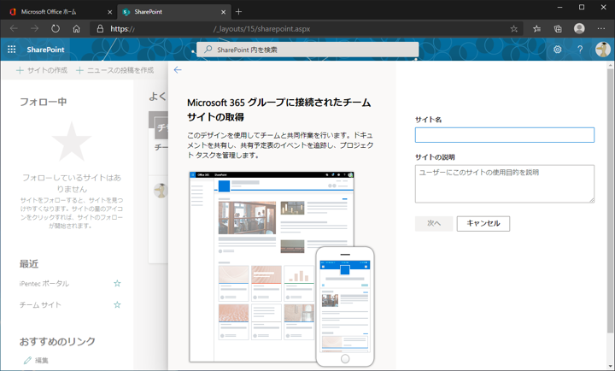Go back using the panel's left arrow
615x371 pixels.
(178, 70)
